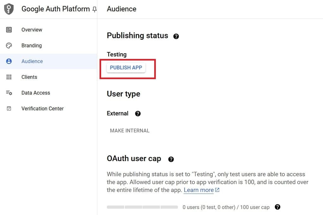Open the External user type help icon
Viewport: 323px width, 215px height.
[x=138, y=113]
